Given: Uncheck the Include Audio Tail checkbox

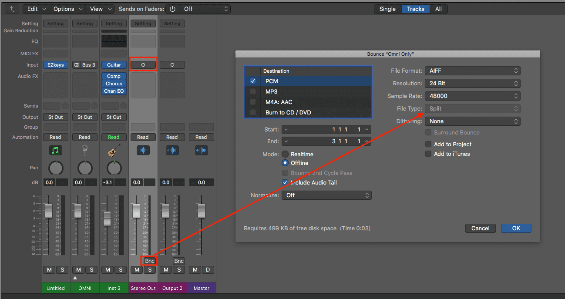Looking at the screenshot, I should tap(285, 182).
